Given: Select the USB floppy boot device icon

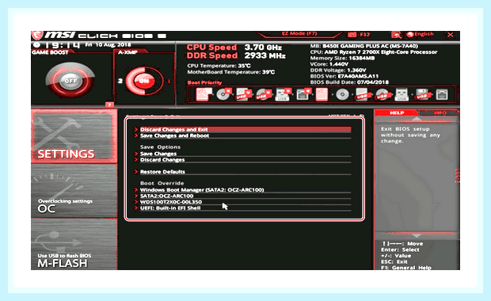Looking at the screenshot, I should 422,94.
